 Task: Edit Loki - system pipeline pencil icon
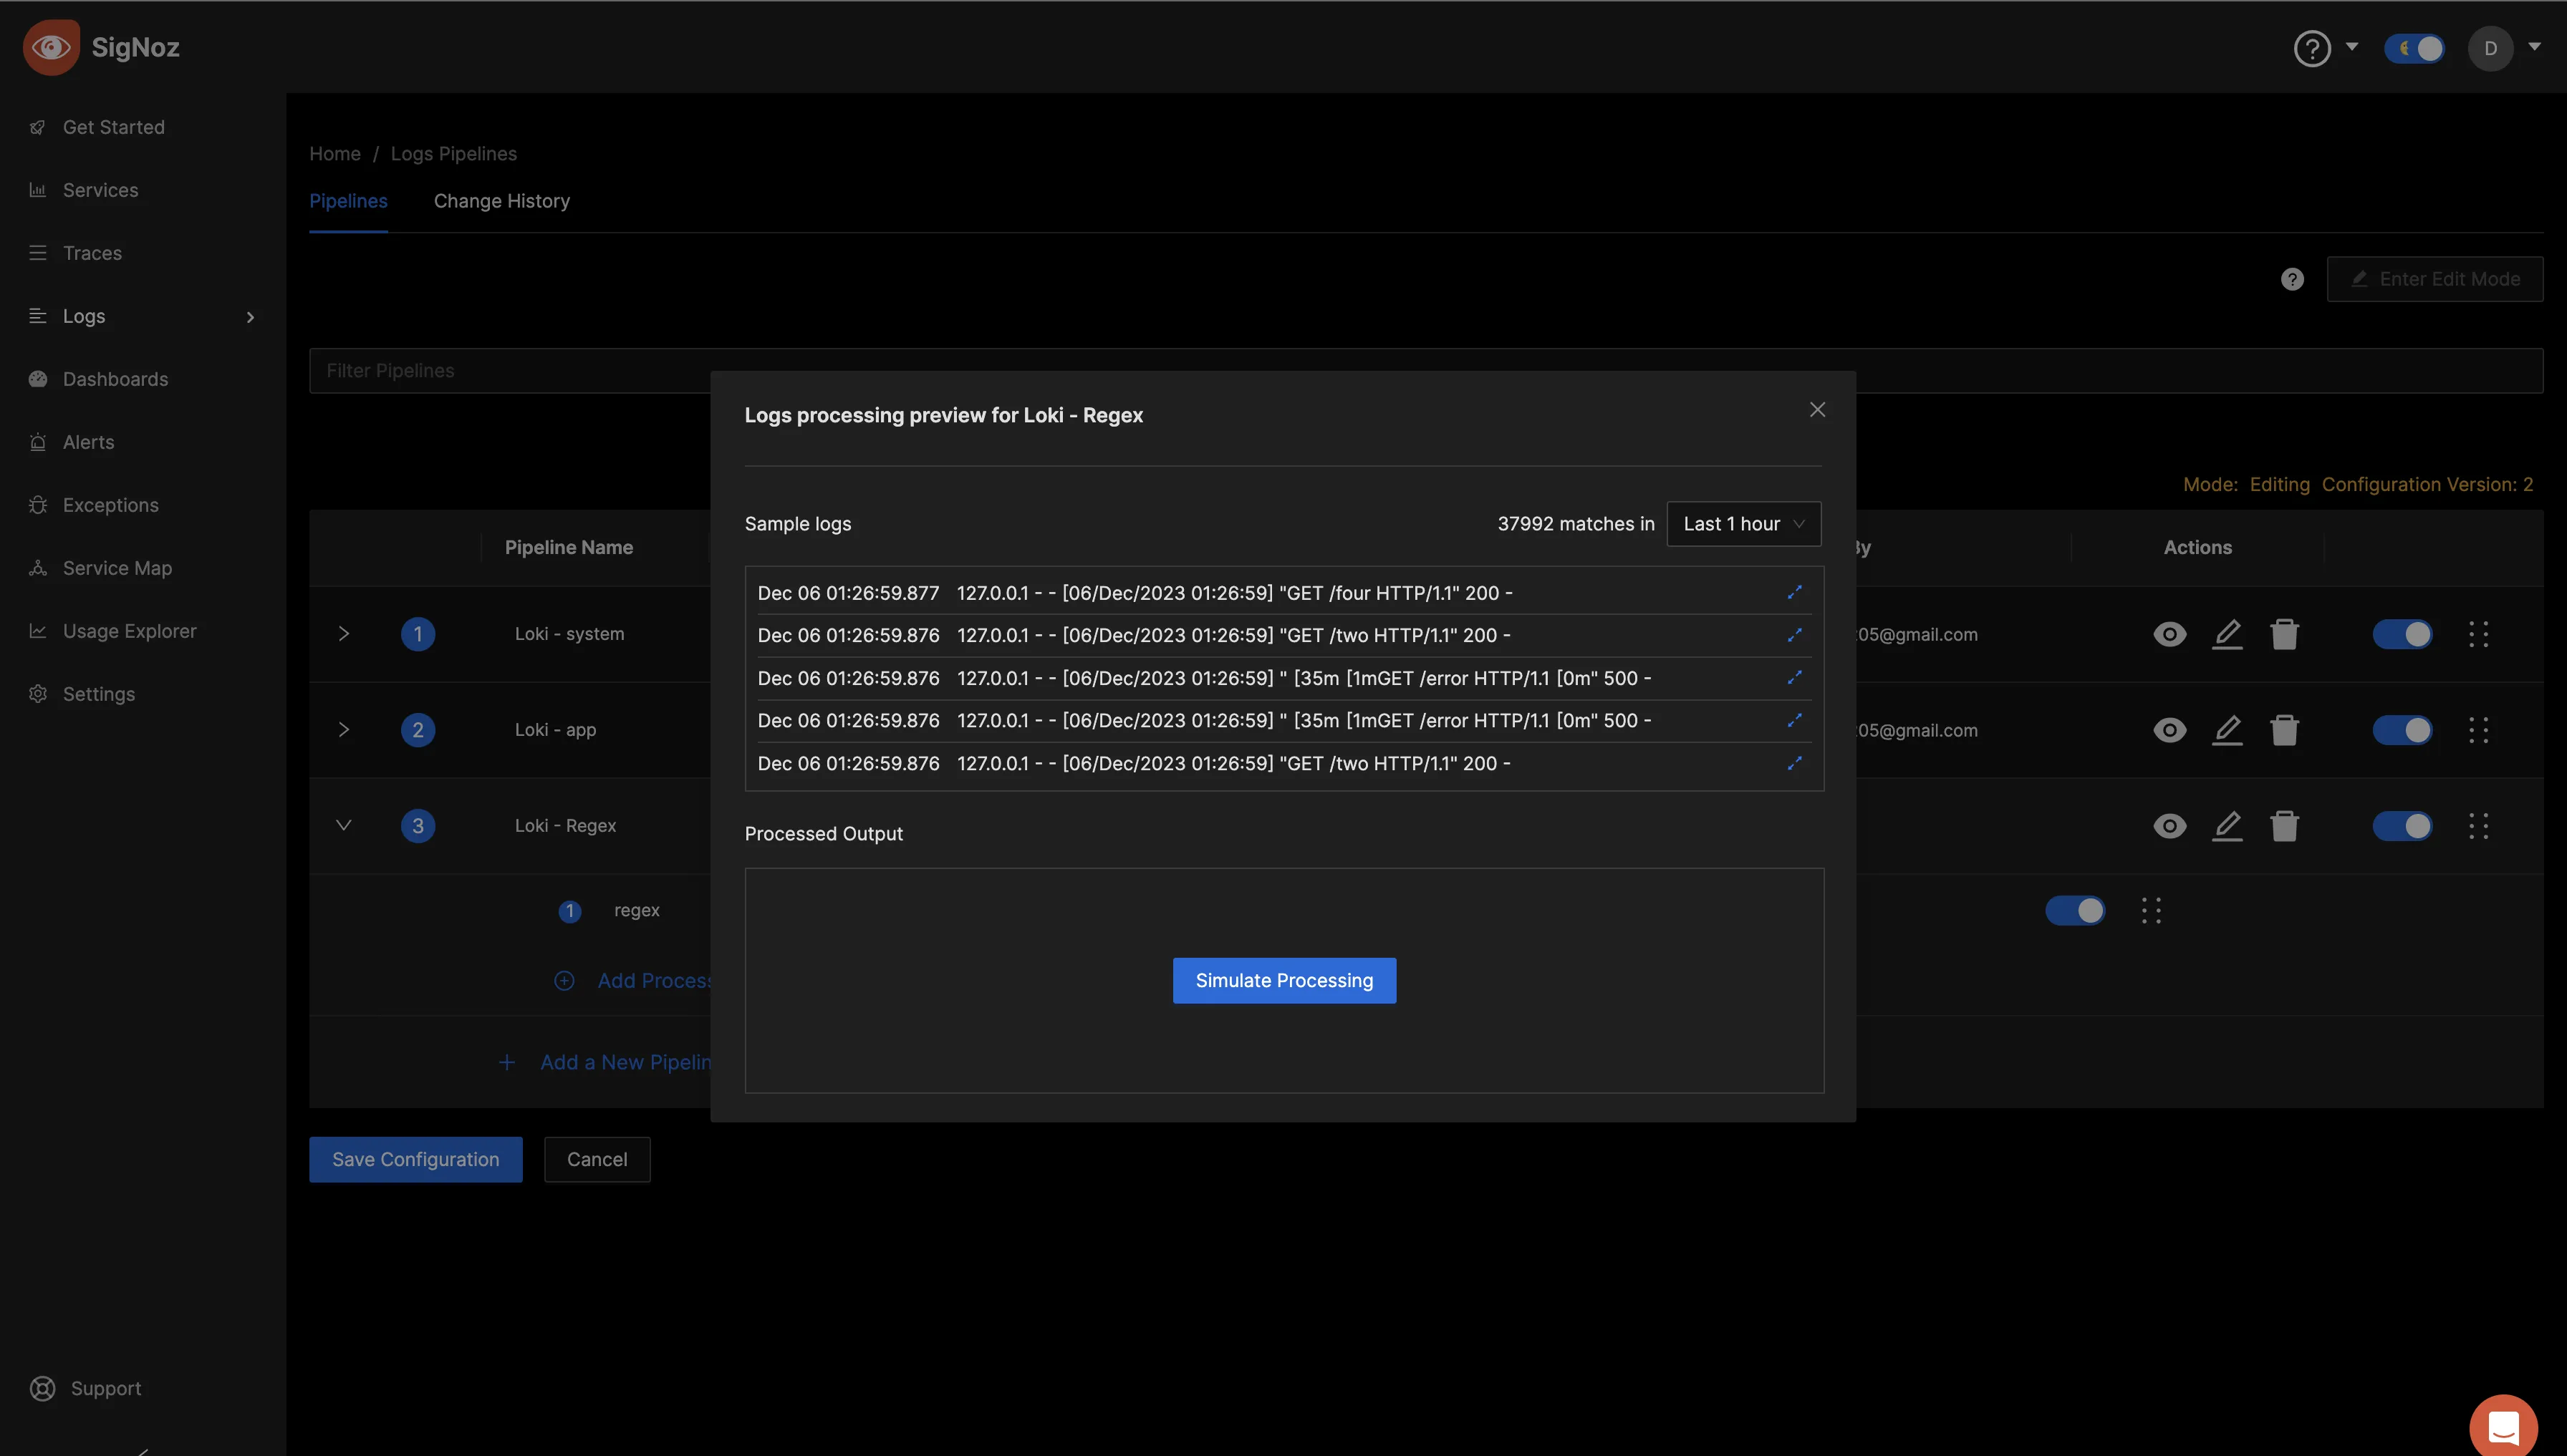pos(2226,634)
